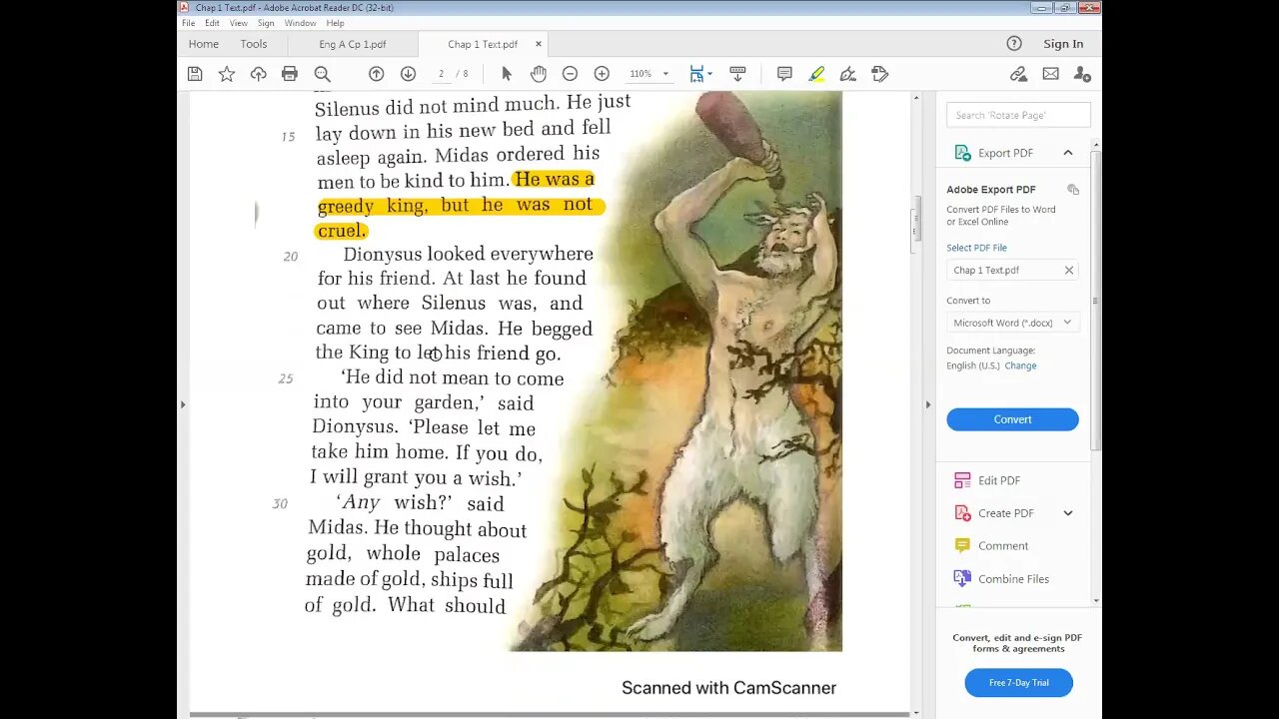Click the tools pane vertical scrollbar
Image resolution: width=1279 pixels, height=719 pixels.
click(x=1096, y=300)
